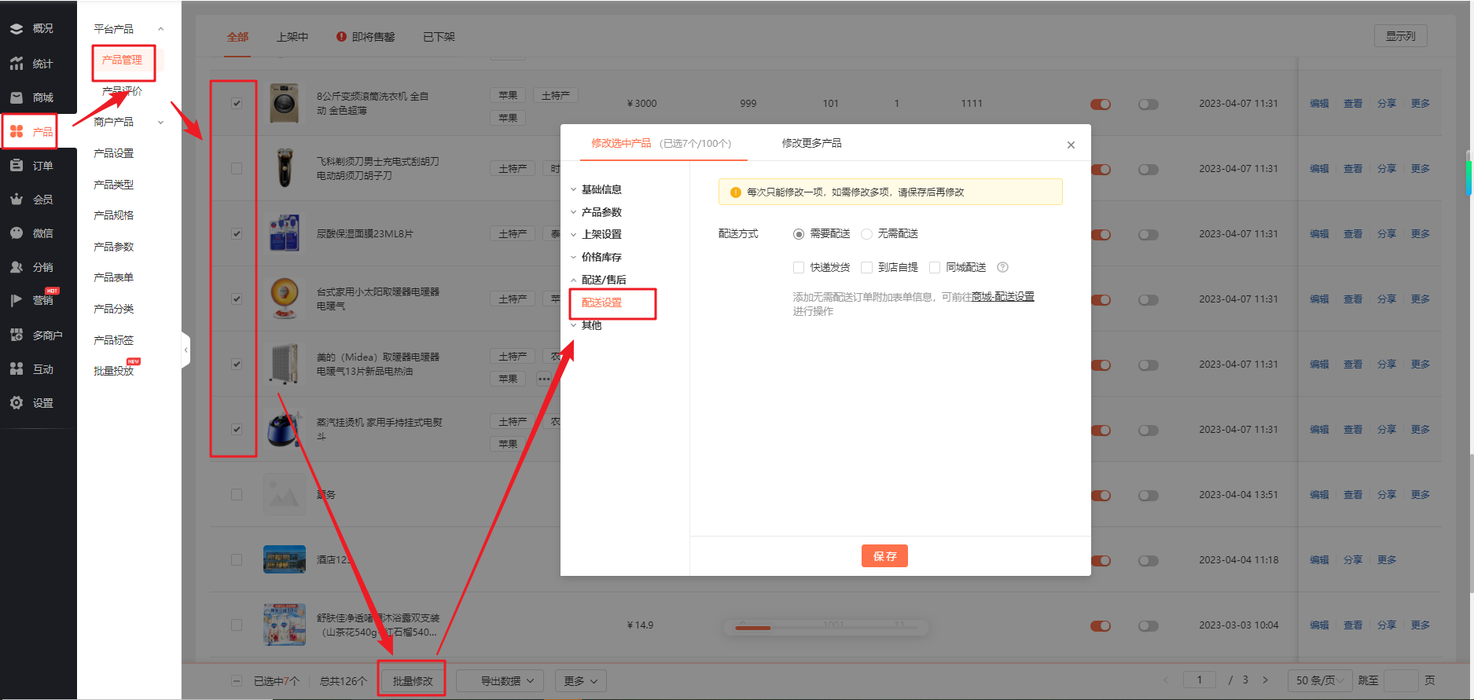Open the 50 条/页 page size dropdown

click(1319, 680)
